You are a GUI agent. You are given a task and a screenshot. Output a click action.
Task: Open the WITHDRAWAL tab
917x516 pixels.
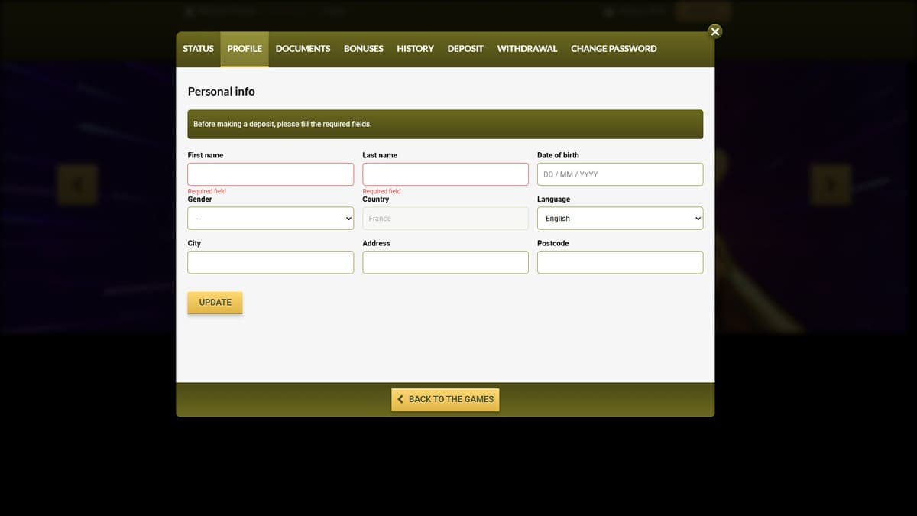[x=527, y=49]
